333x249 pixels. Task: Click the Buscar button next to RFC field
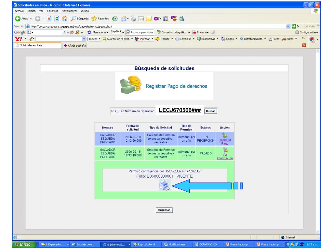210,111
